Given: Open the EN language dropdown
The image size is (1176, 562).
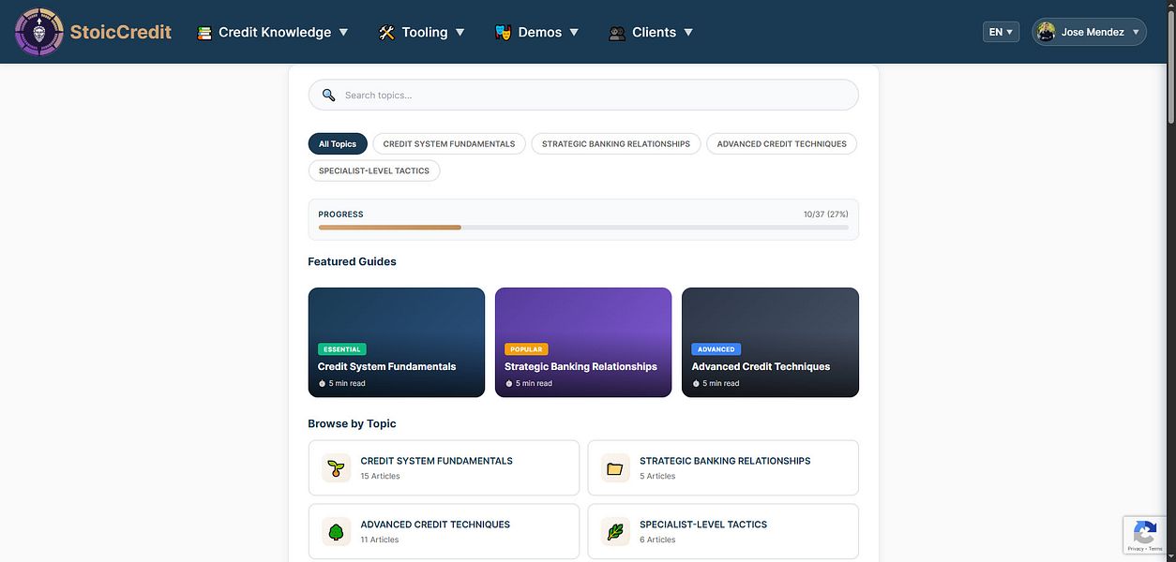Looking at the screenshot, I should (1000, 31).
